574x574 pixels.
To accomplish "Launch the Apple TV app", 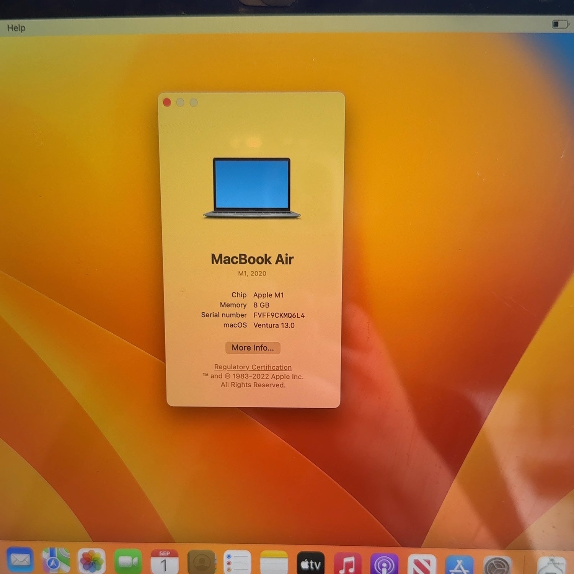I will (x=311, y=563).
